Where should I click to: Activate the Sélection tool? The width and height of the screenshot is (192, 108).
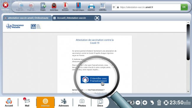(x=102, y=7)
